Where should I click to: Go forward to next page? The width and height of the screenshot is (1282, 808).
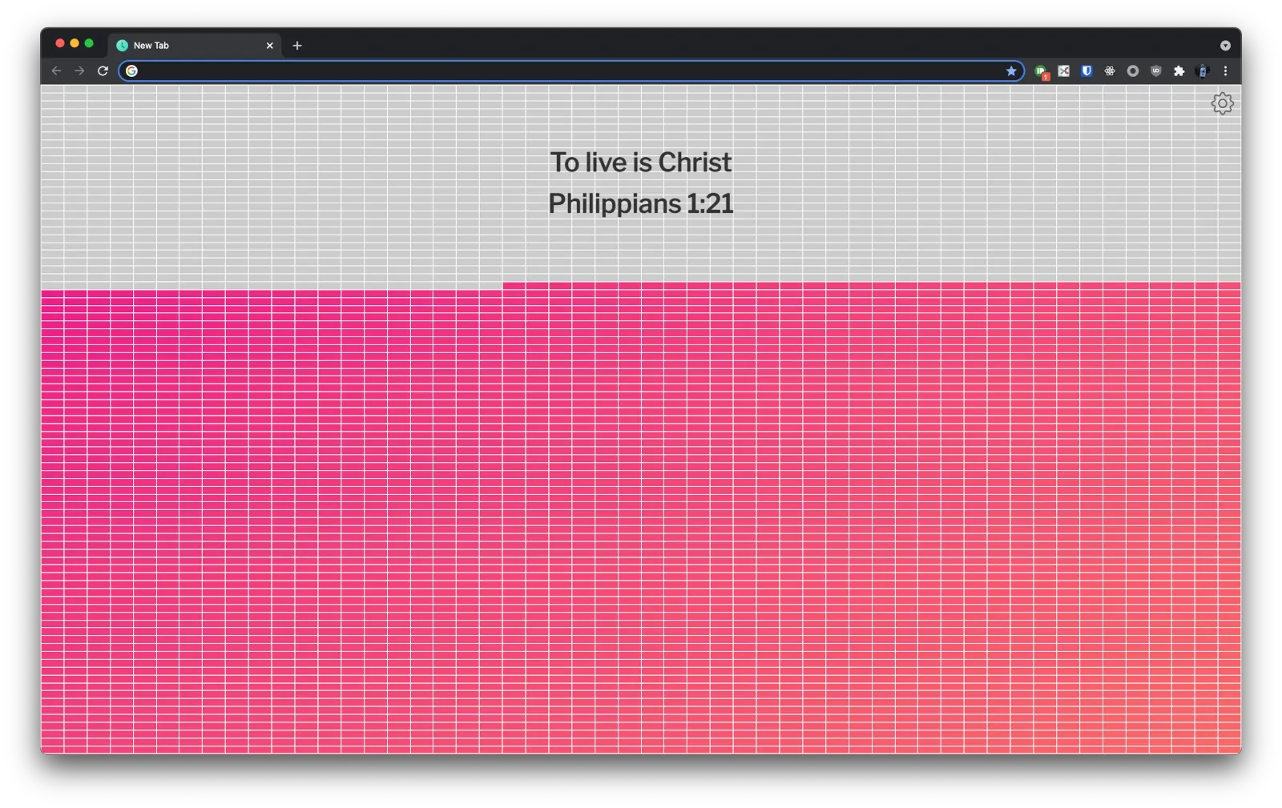(79, 71)
